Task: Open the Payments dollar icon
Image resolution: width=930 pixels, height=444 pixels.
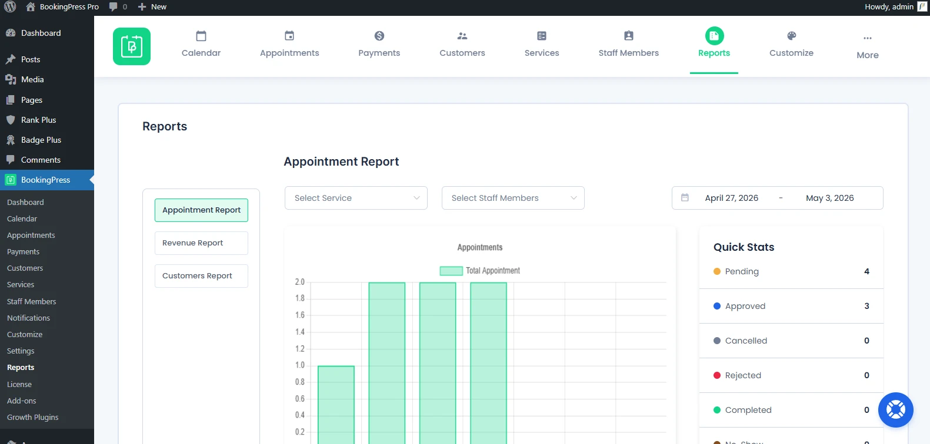Action: (x=379, y=36)
